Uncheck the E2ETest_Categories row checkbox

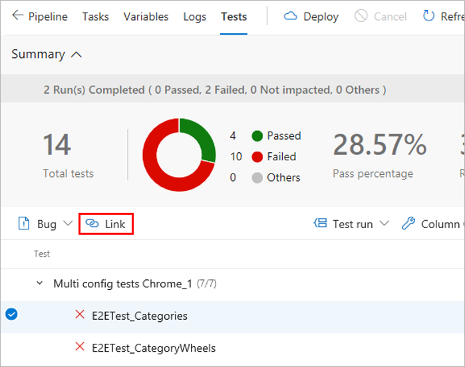(x=11, y=314)
